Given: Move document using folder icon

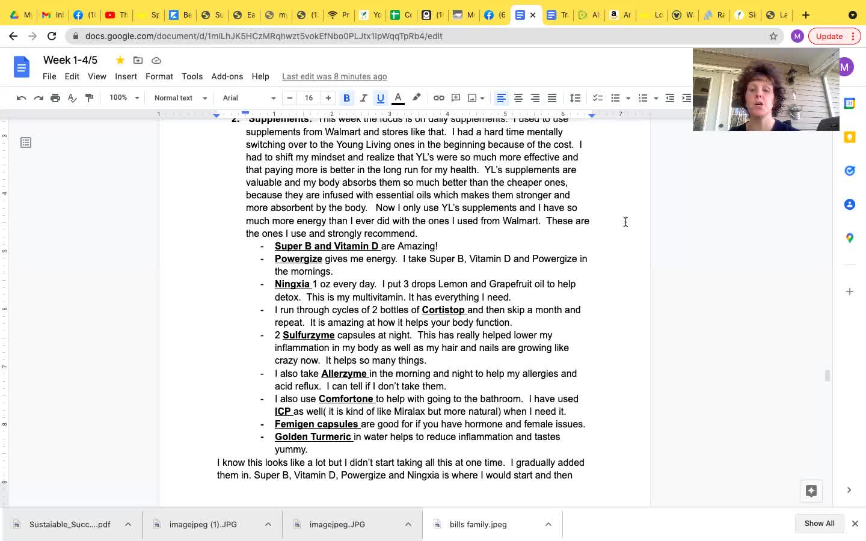Looking at the screenshot, I should [138, 60].
